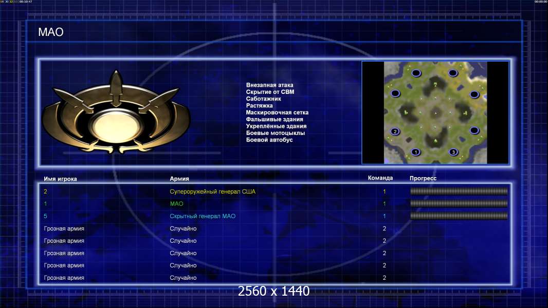The width and height of the screenshot is (548, 308).
Task: Click loading progress bar for green player 1
Action: [x=459, y=203]
